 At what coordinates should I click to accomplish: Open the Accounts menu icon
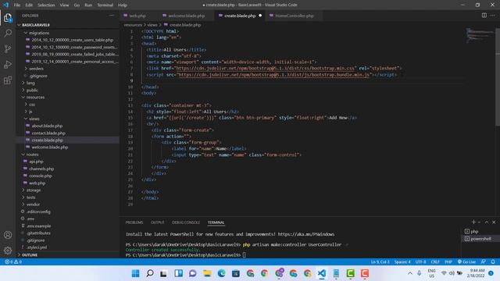point(8,235)
